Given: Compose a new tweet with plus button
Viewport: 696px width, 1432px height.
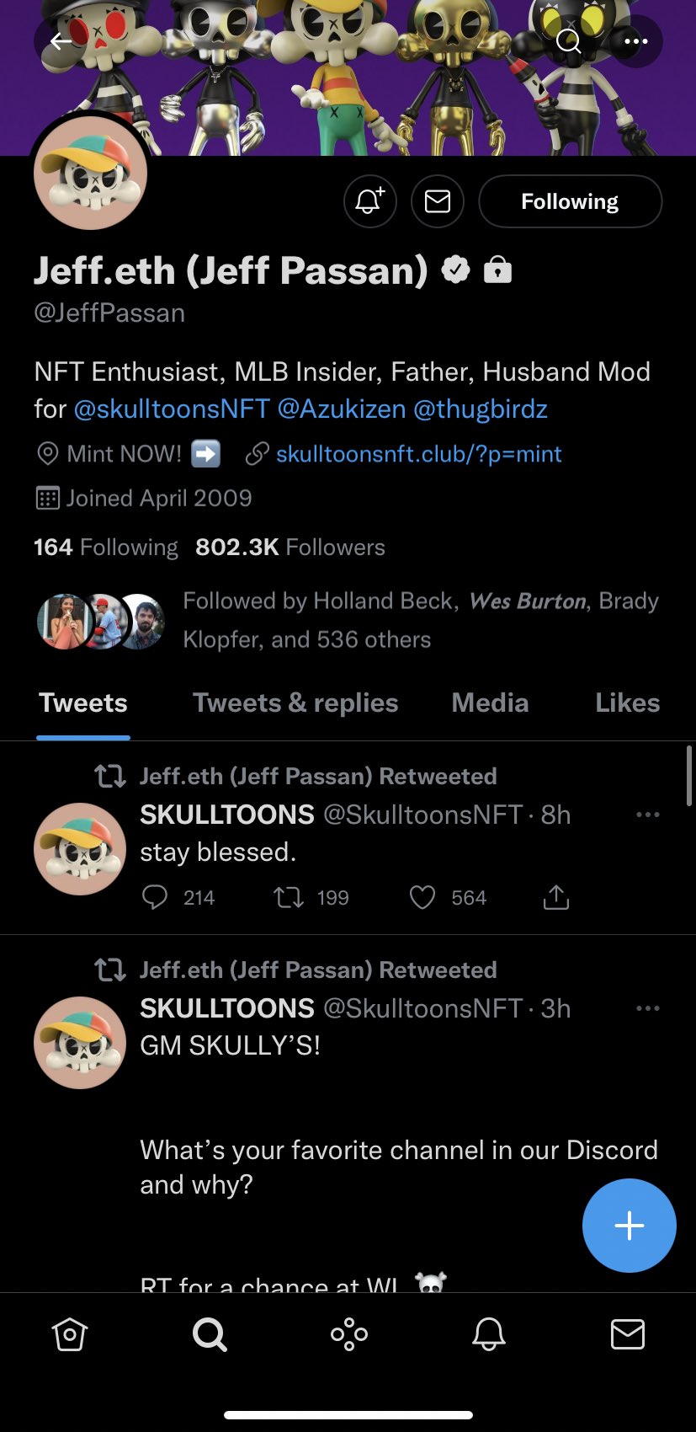Looking at the screenshot, I should click(629, 1226).
